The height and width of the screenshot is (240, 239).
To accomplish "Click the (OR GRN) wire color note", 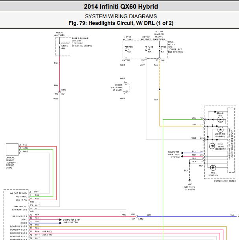I will point(47,235).
